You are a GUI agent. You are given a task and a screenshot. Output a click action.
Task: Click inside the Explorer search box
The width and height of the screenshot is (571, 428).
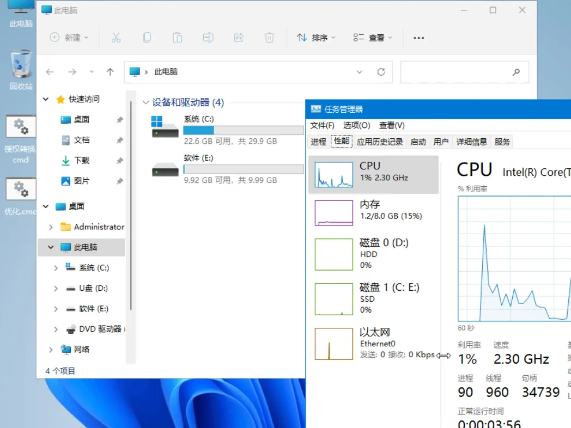pos(464,71)
